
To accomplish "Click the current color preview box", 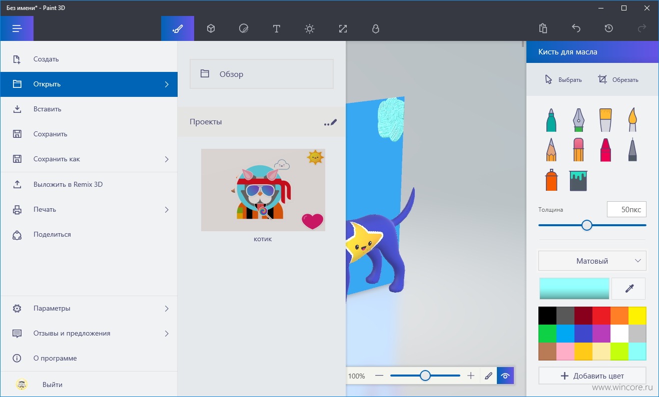I will [574, 289].
